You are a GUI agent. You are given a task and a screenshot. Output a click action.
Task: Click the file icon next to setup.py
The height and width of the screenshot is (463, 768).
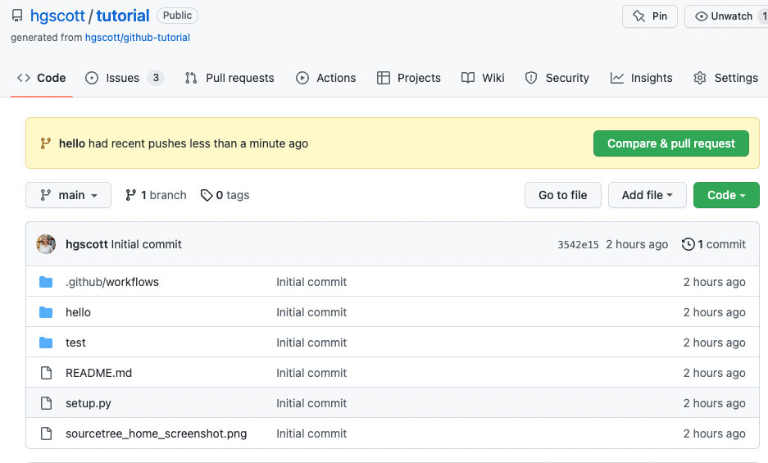[46, 403]
